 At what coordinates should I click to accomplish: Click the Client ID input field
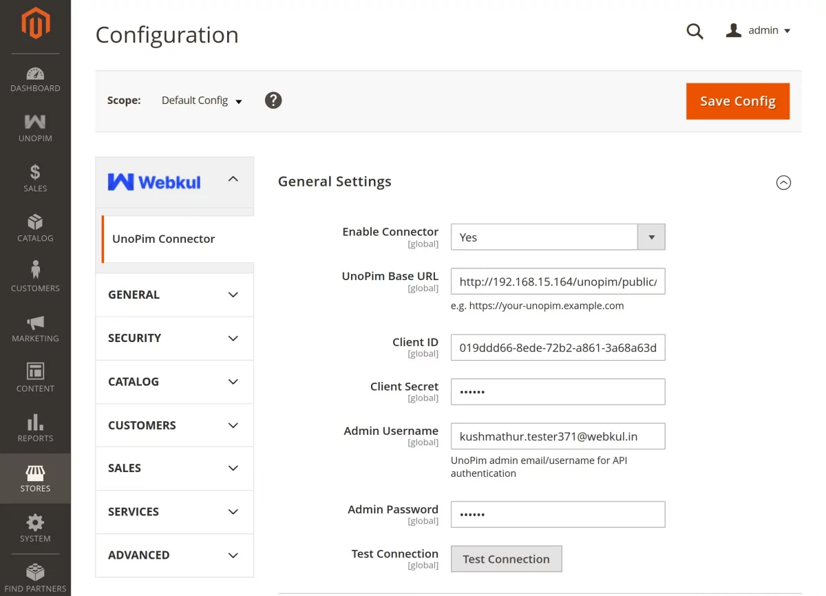click(x=558, y=348)
